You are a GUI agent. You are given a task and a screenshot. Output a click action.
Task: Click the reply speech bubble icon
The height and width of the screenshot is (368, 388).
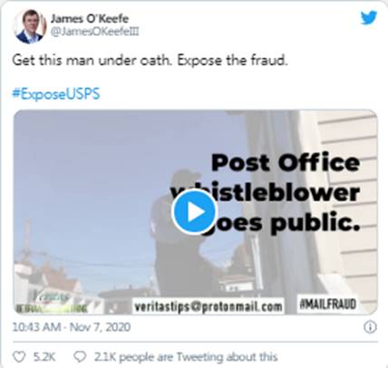tap(80, 357)
